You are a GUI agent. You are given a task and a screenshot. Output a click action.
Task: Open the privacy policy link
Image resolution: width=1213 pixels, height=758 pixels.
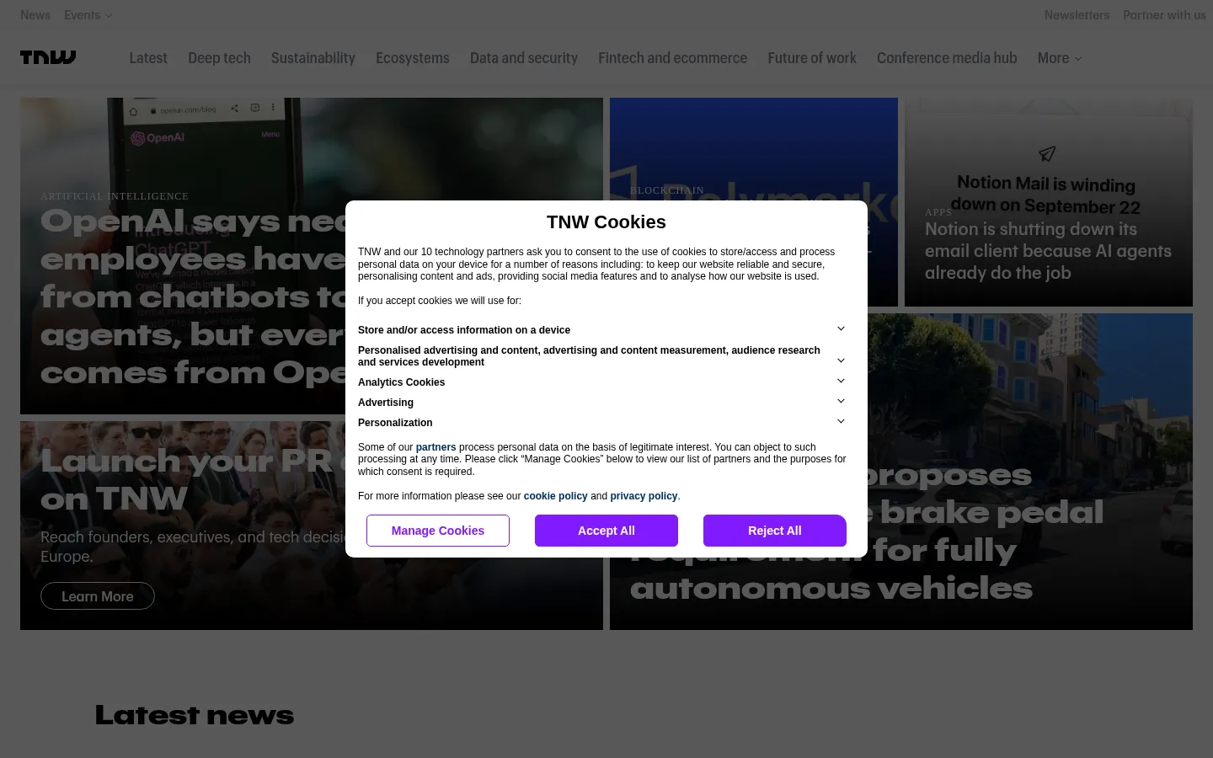coord(644,496)
